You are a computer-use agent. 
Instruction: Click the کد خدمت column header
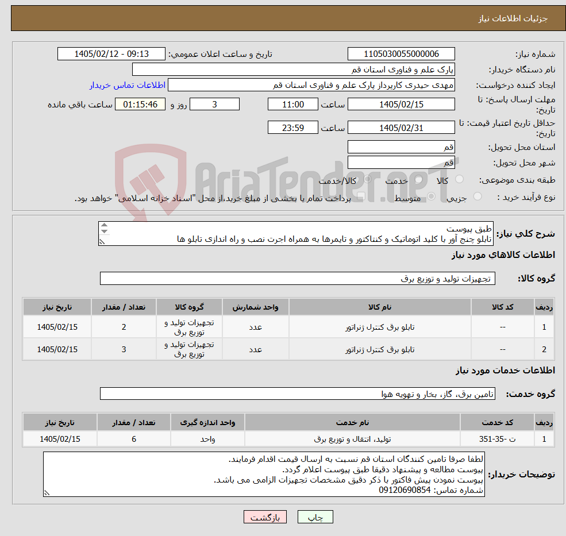point(497,422)
